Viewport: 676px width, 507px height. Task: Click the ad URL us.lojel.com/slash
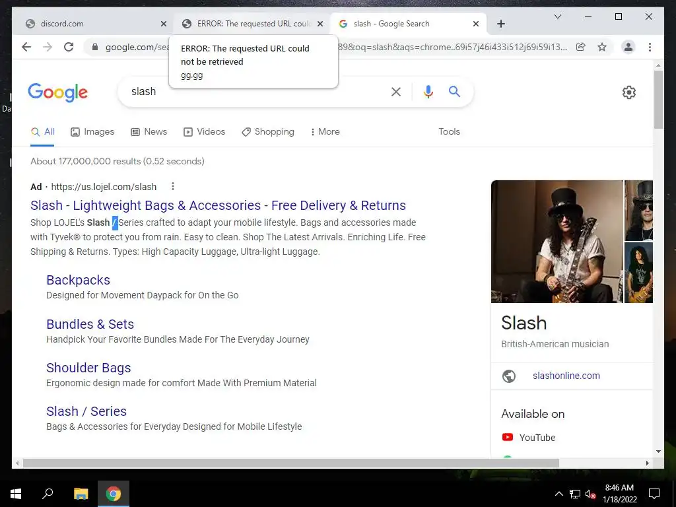pyautogui.click(x=104, y=187)
